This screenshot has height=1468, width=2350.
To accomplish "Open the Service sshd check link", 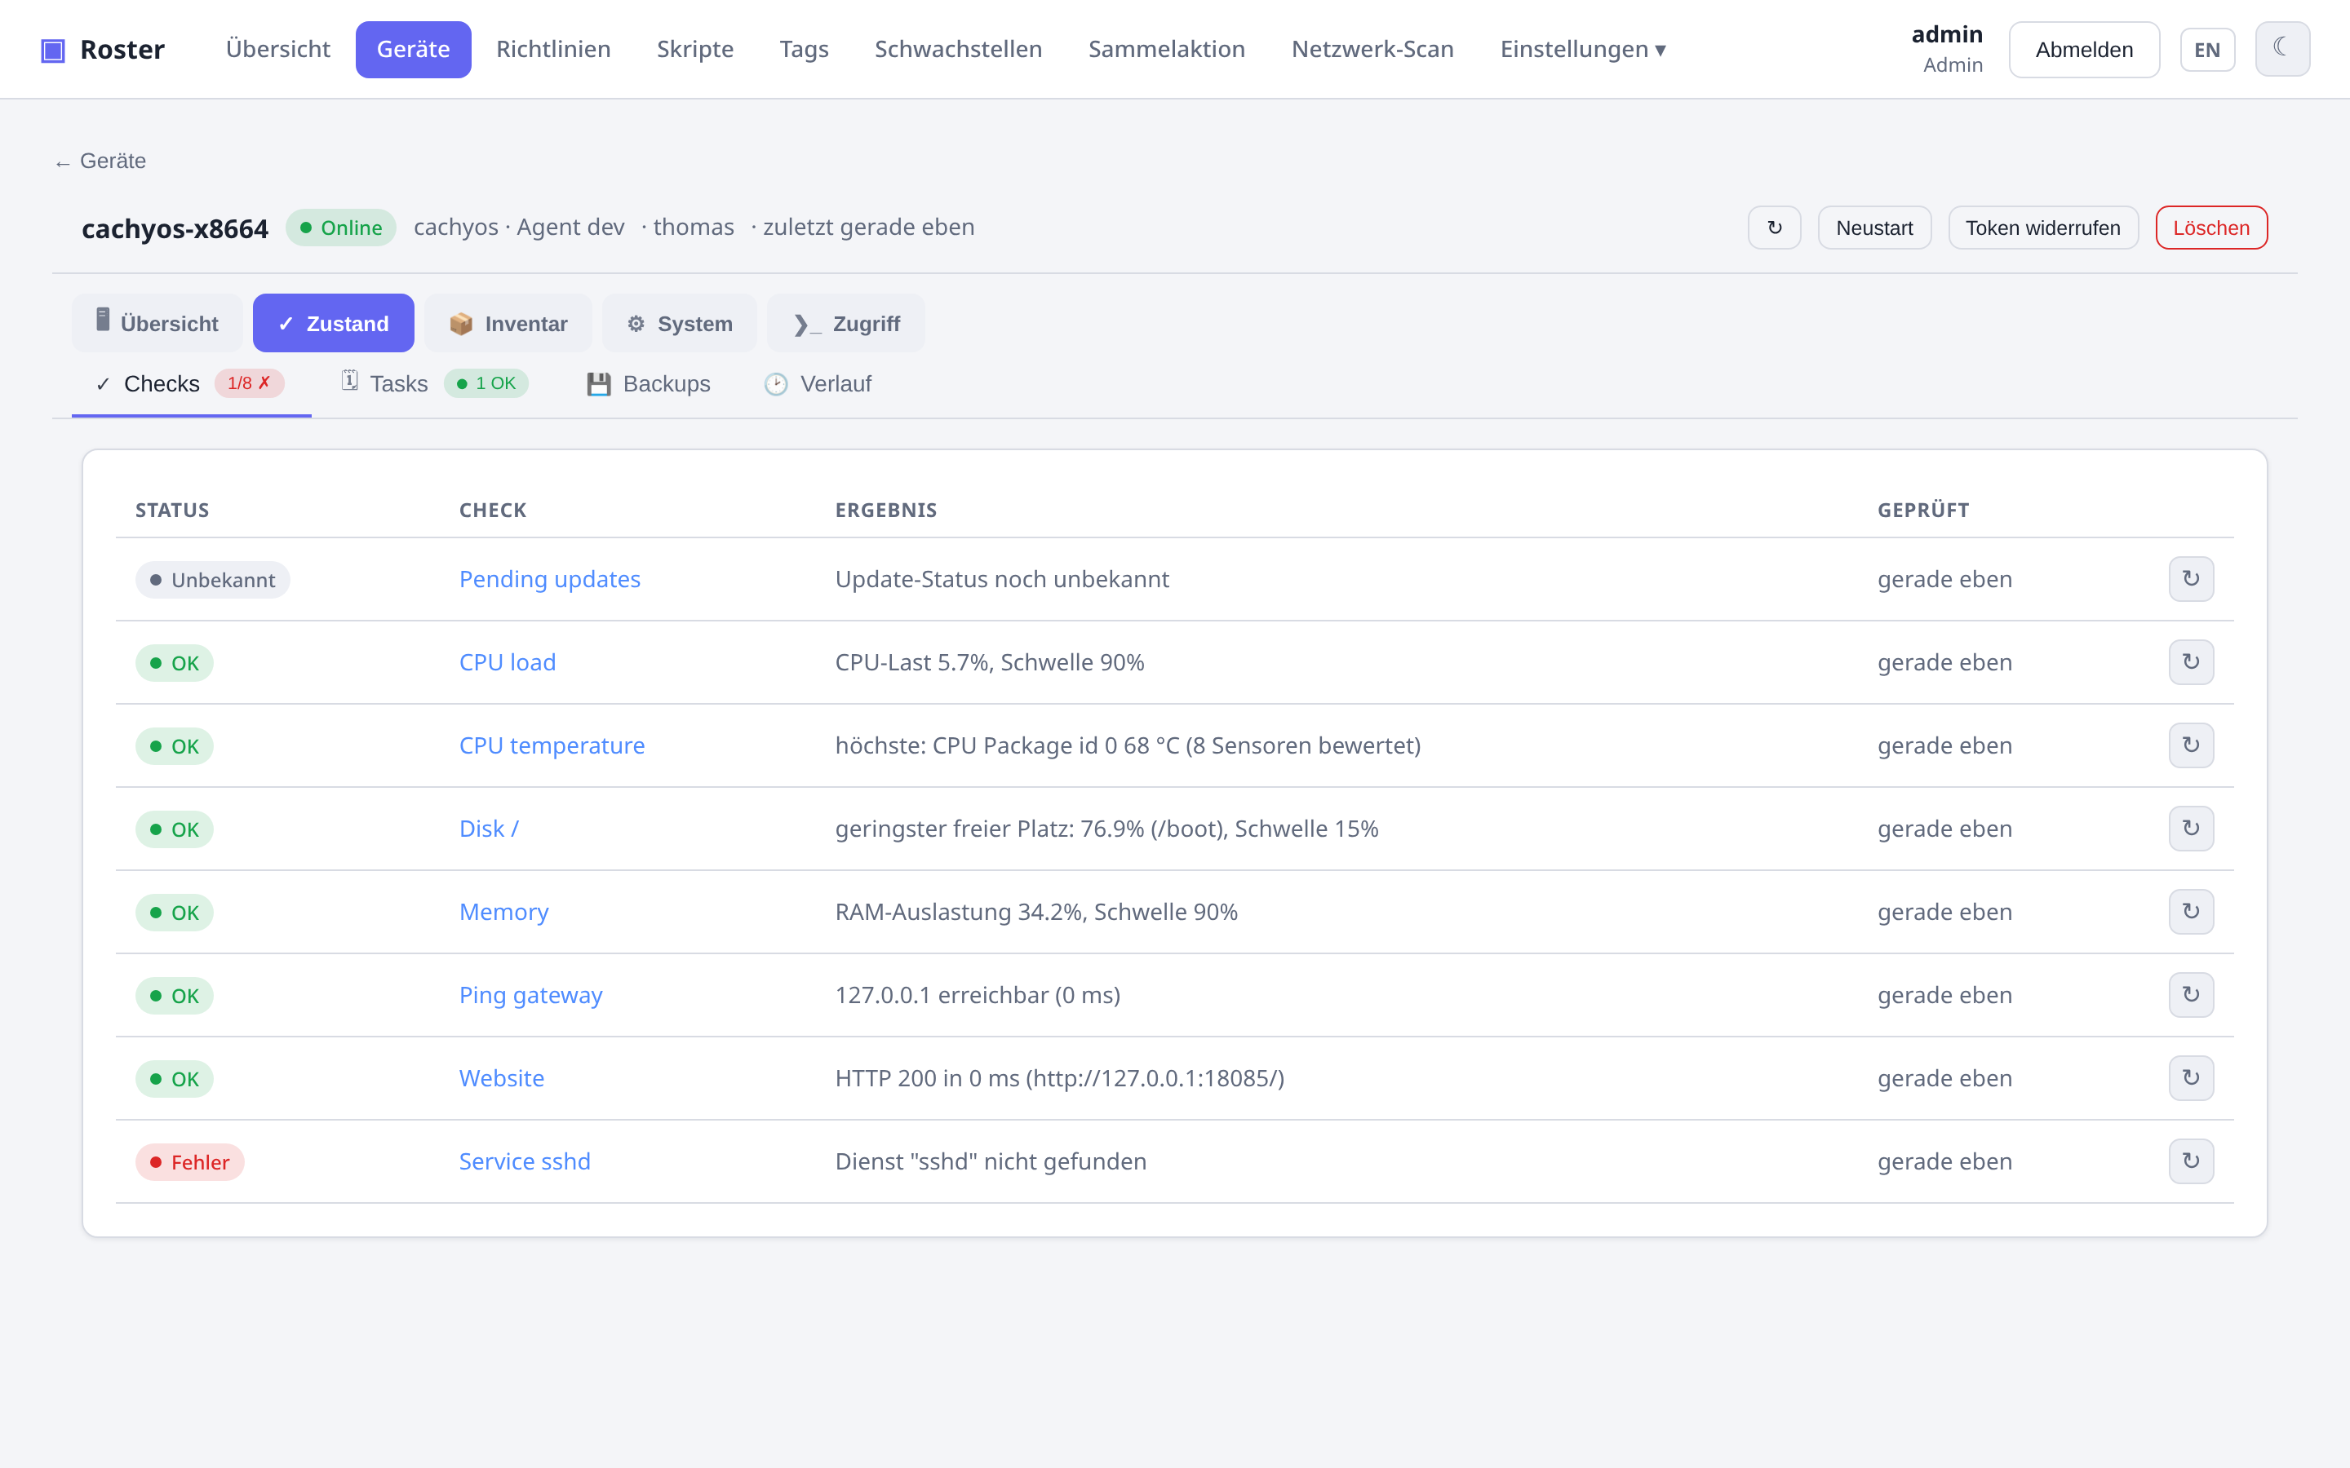I will tap(525, 1161).
